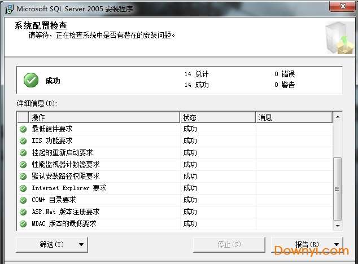Screen dimensions: 358x264
Task: Click the 14 成功 summary count
Action: 197,85
